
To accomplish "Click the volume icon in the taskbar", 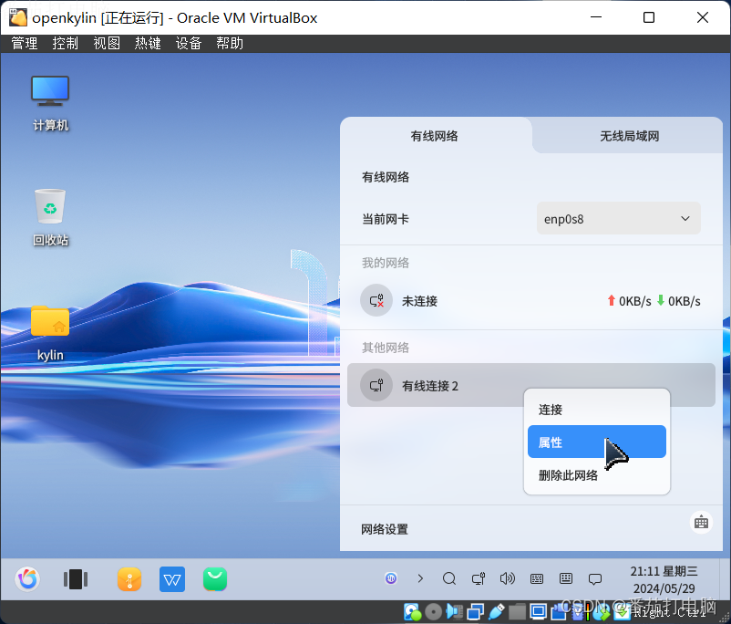I will coord(507,578).
